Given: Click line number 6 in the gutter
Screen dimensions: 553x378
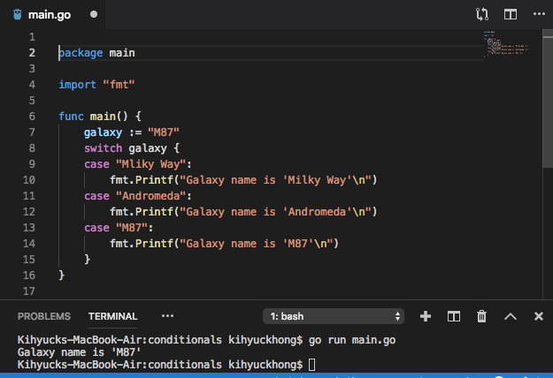Looking at the screenshot, I should (x=32, y=117).
